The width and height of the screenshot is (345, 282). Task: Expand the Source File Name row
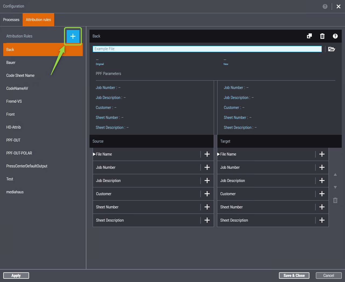94,154
